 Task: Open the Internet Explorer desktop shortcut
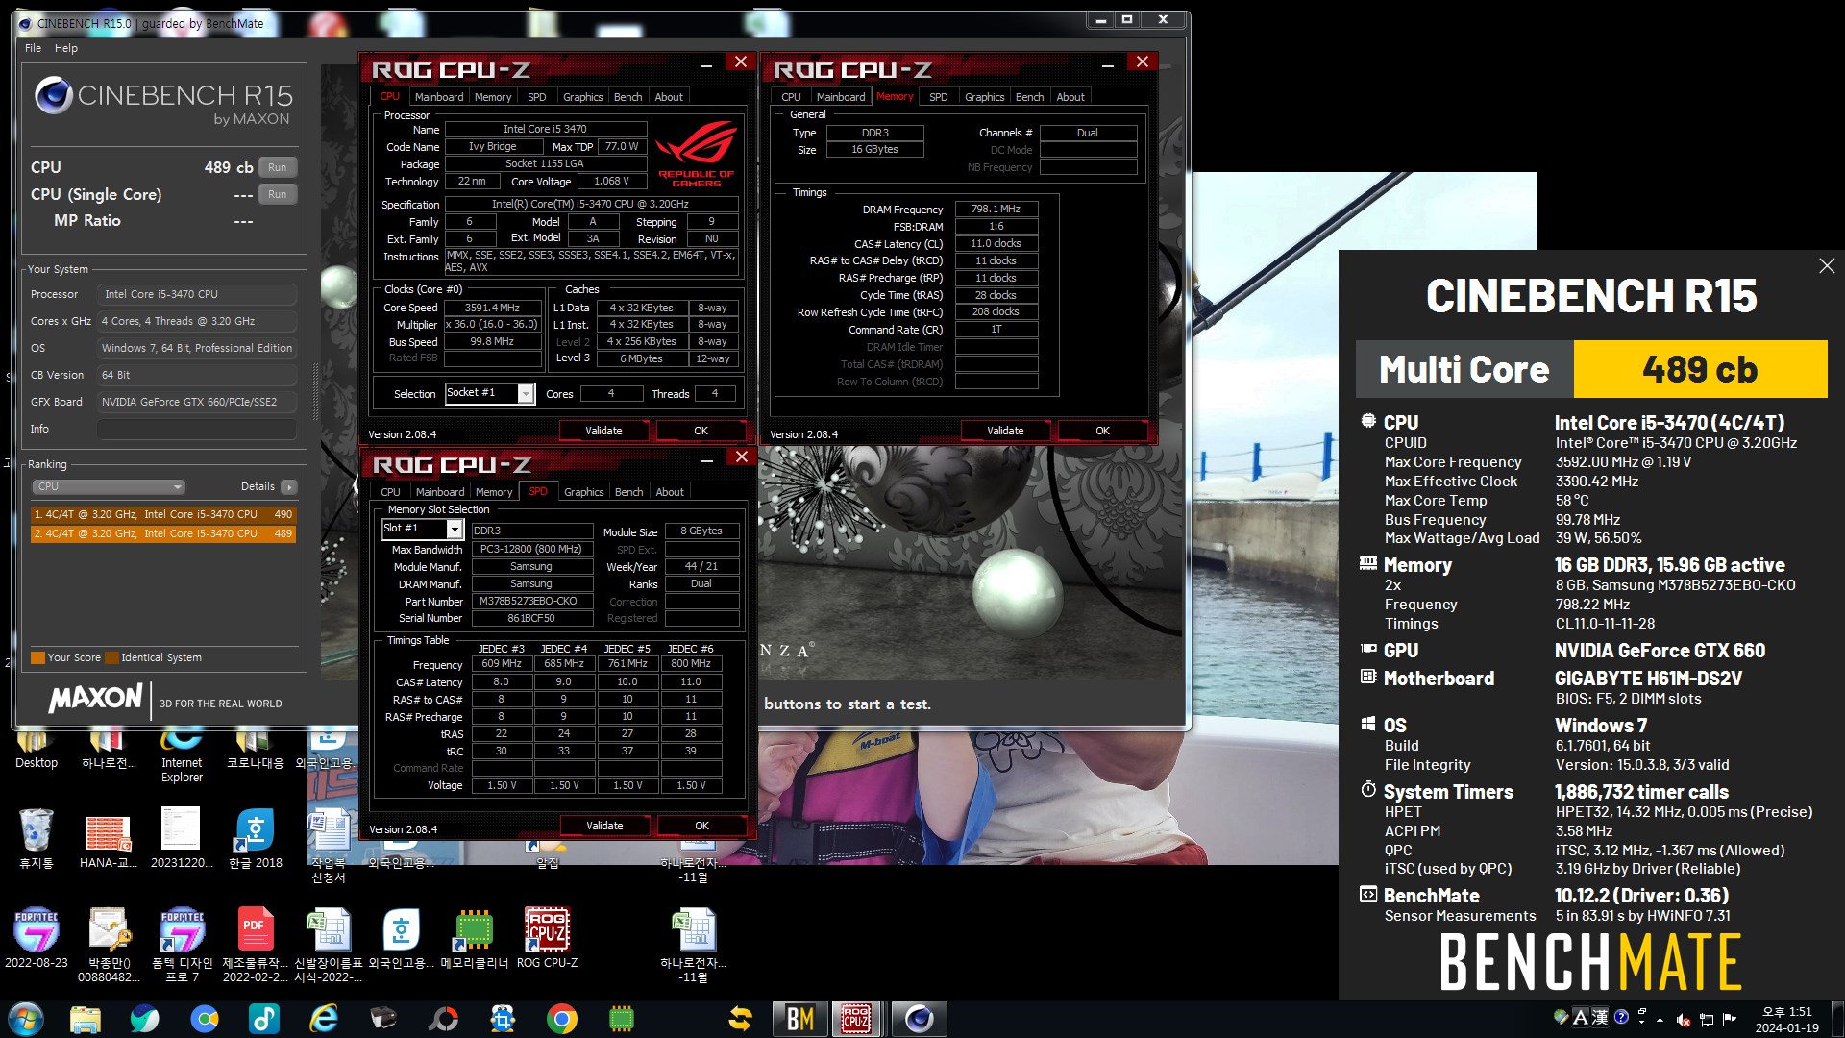coord(182,755)
